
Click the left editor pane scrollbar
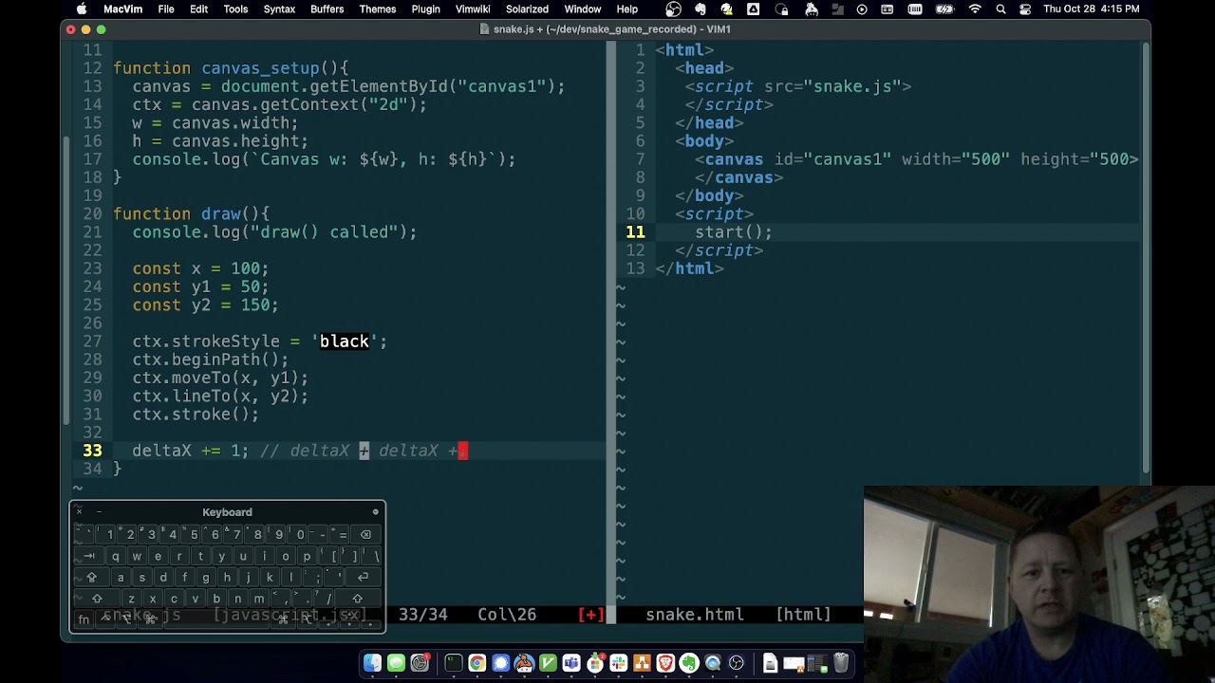coord(65,282)
